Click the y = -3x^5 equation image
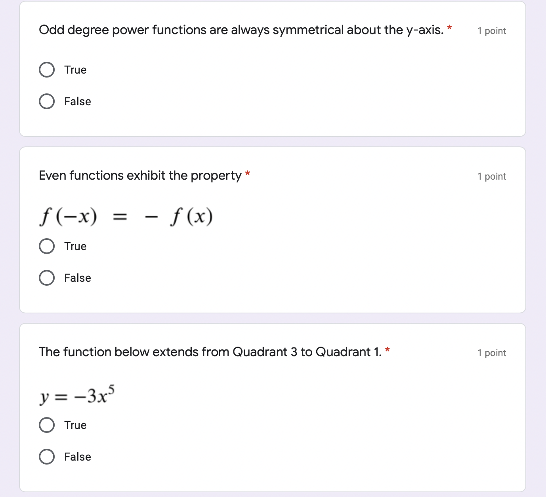The image size is (546, 497). pos(77,395)
